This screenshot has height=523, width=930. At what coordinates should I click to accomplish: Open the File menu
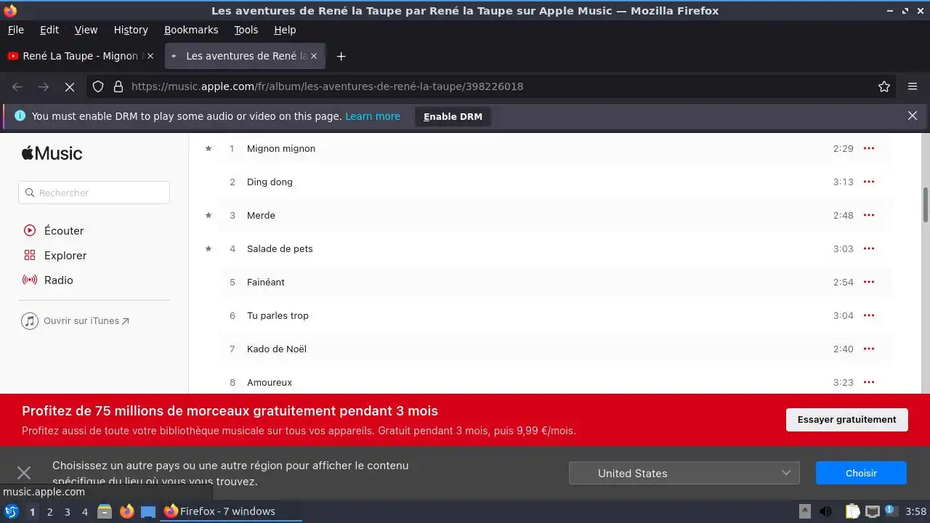pyautogui.click(x=15, y=30)
